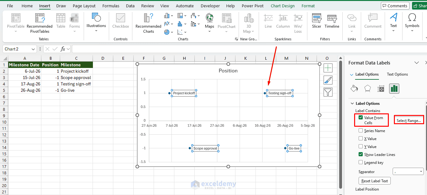
Task: Open the Comments button
Action: [395, 6]
